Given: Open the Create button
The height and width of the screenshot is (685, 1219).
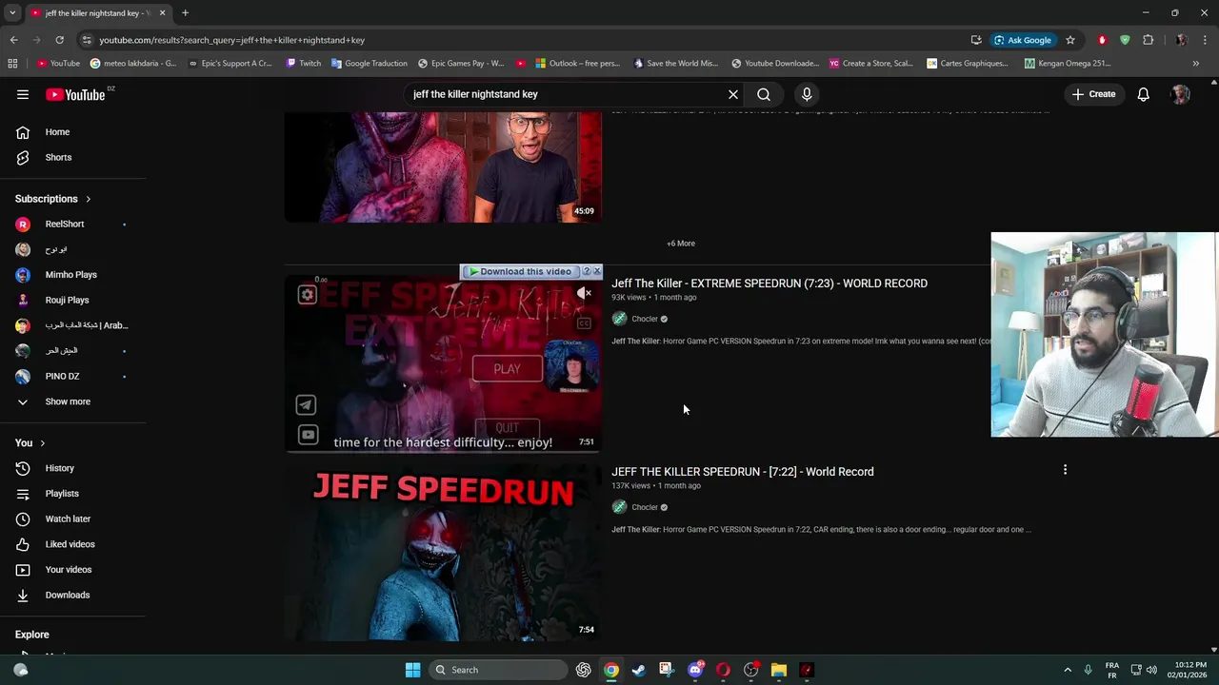Looking at the screenshot, I should point(1093,94).
